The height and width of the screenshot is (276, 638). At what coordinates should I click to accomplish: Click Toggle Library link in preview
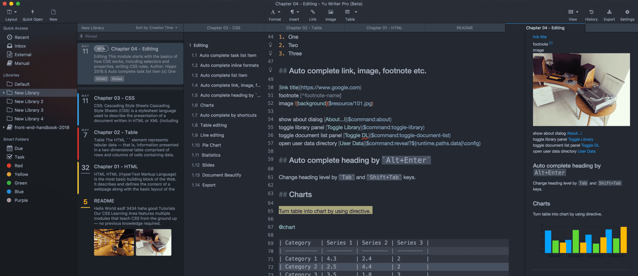[x=581, y=139]
